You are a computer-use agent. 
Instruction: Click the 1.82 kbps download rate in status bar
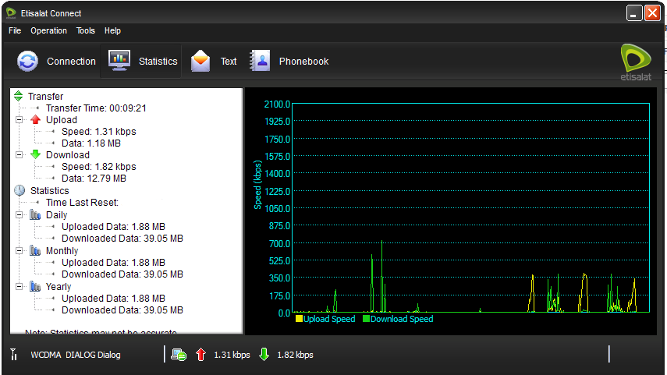pyautogui.click(x=295, y=355)
